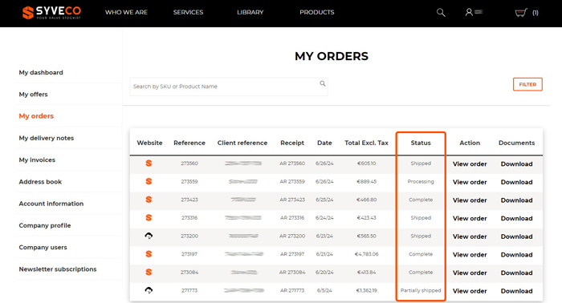Click the Filter button
The image size is (562, 303).
(x=527, y=84)
